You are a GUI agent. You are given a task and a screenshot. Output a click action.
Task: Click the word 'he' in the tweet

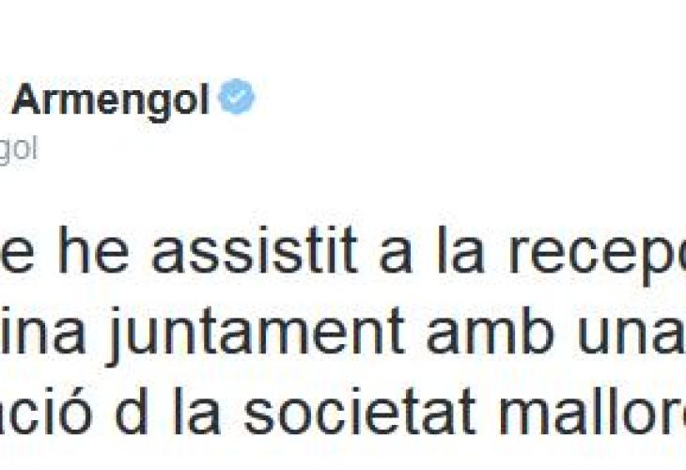pos(94,250)
